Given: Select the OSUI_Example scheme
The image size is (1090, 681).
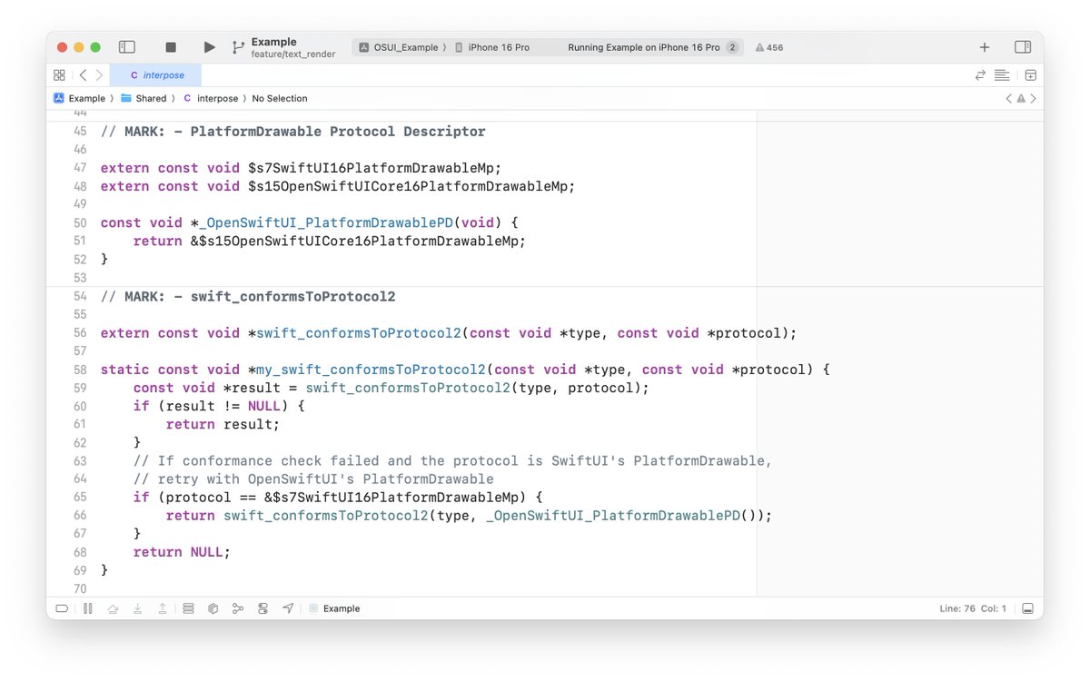Looking at the screenshot, I should pos(397,47).
